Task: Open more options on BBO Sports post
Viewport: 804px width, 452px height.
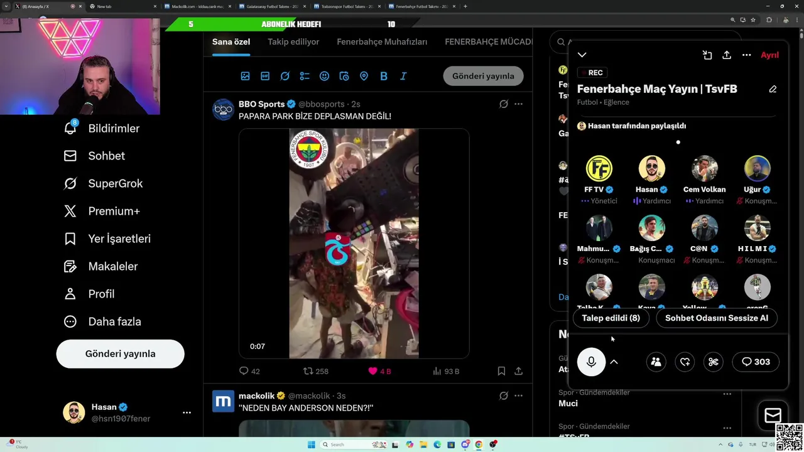Action: pos(519,104)
